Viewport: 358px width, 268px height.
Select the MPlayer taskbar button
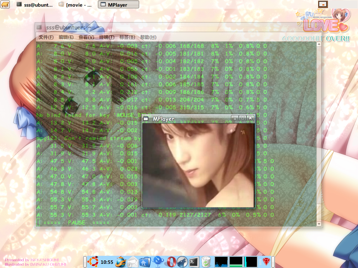[x=118, y=5]
